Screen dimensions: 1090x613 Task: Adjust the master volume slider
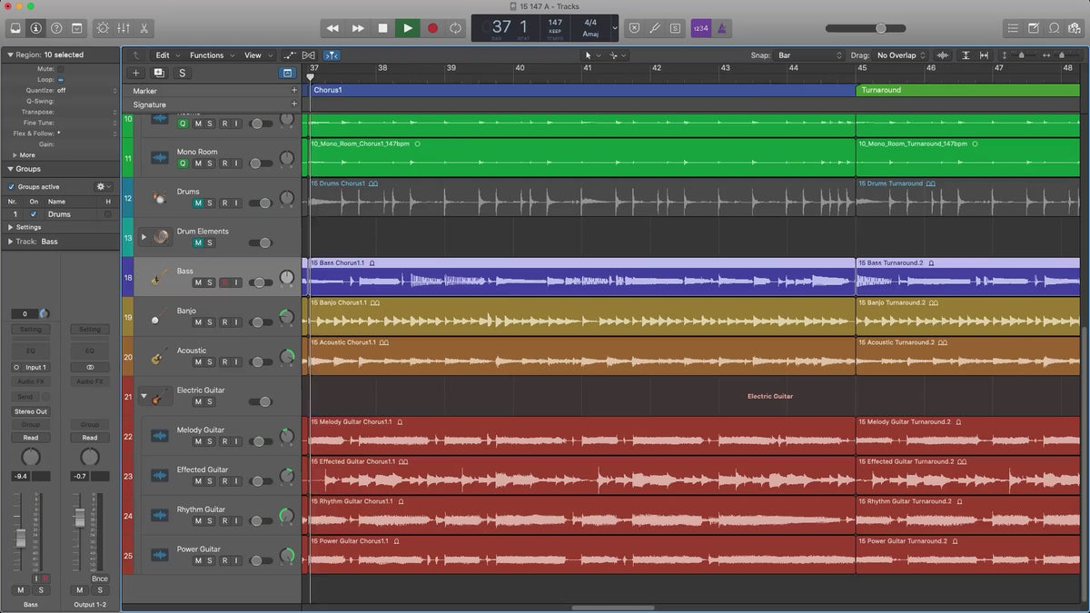coord(879,28)
